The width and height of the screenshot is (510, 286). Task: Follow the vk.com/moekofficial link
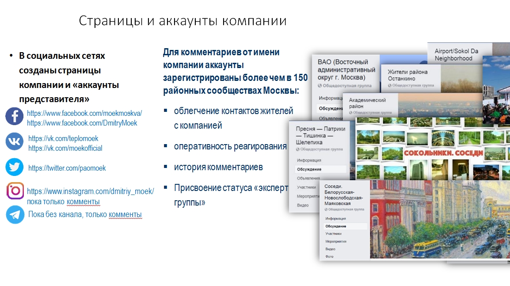65,148
